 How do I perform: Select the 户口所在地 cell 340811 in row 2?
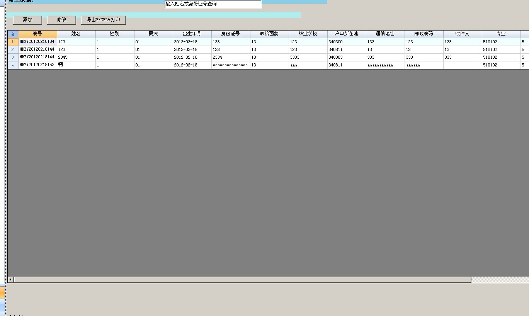[347, 49]
